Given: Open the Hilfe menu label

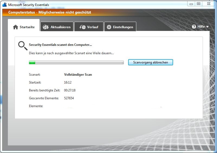Looking at the screenshot, I should pos(201,27).
